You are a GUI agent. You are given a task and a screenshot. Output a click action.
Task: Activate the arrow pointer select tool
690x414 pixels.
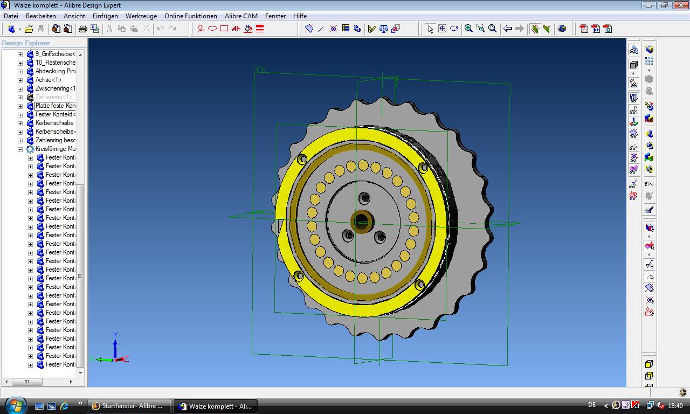pyautogui.click(x=430, y=29)
